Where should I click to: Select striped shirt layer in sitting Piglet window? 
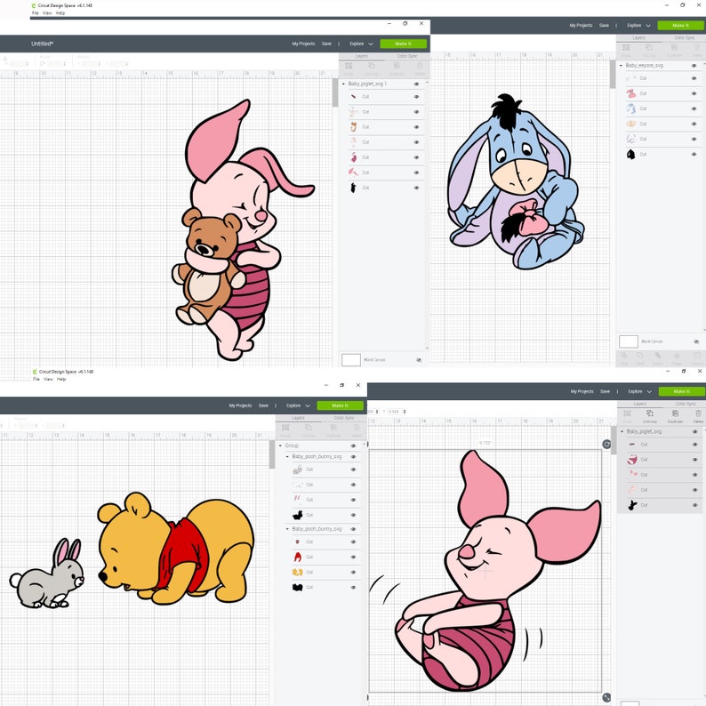(x=632, y=460)
